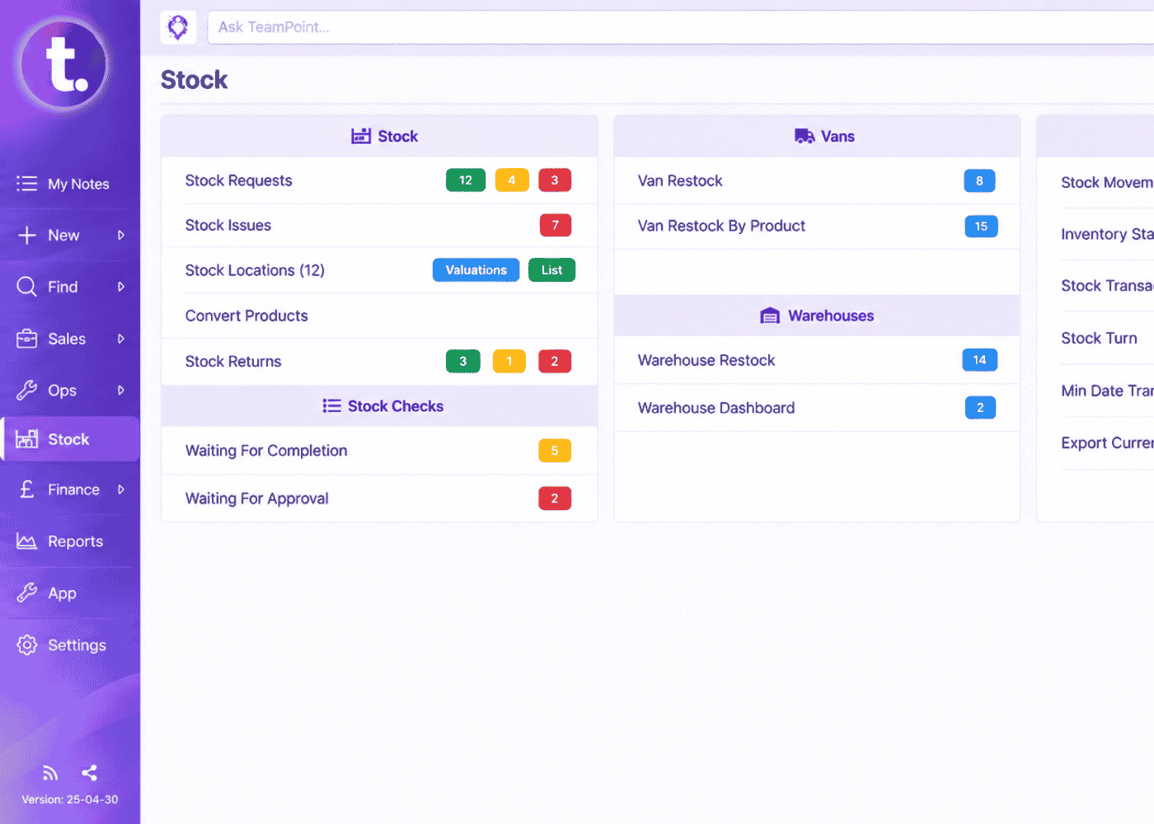The height and width of the screenshot is (824, 1154).
Task: Open the Settings menu item
Action: 70,645
